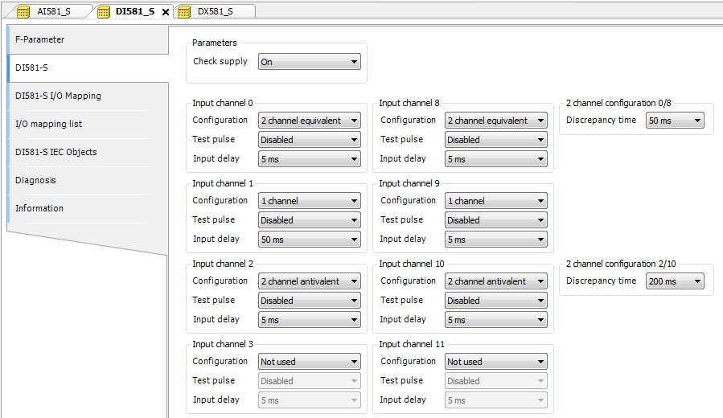Go to the Information page
Screen dimensions: 723x418
tap(39, 208)
